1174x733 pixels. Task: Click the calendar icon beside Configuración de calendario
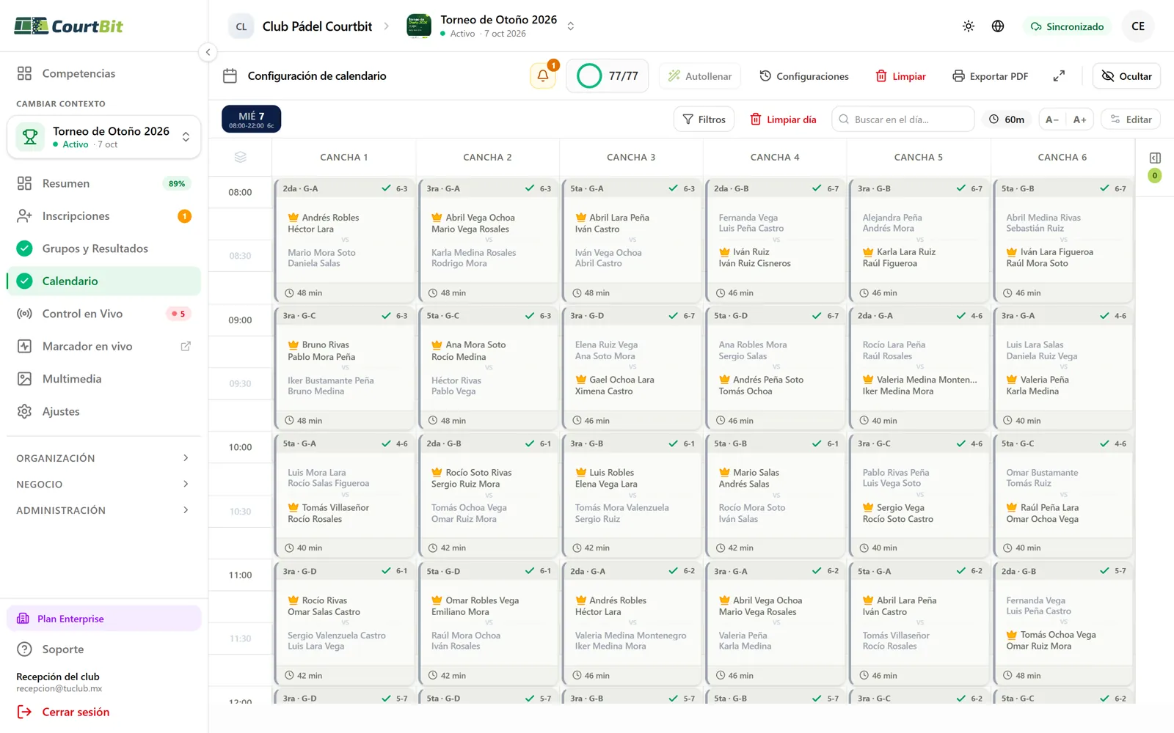pos(230,76)
